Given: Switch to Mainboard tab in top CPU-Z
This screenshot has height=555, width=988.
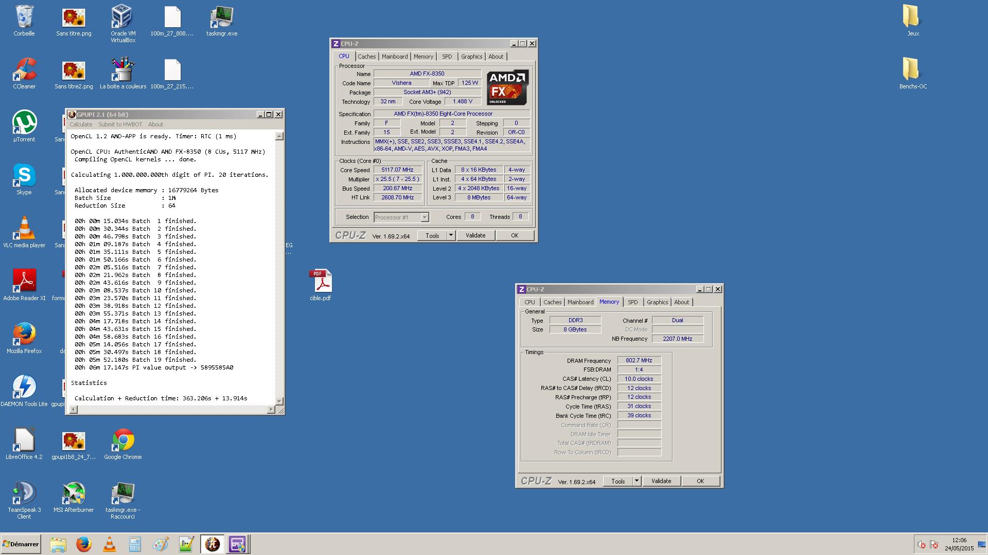Looking at the screenshot, I should [395, 57].
